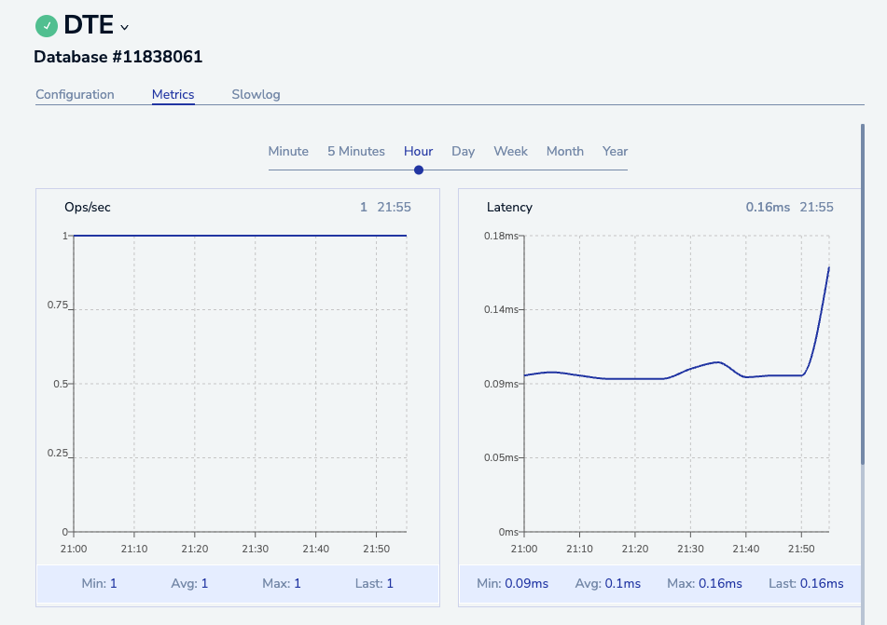Choose the Minute time range
The image size is (887, 625).
[x=288, y=152]
